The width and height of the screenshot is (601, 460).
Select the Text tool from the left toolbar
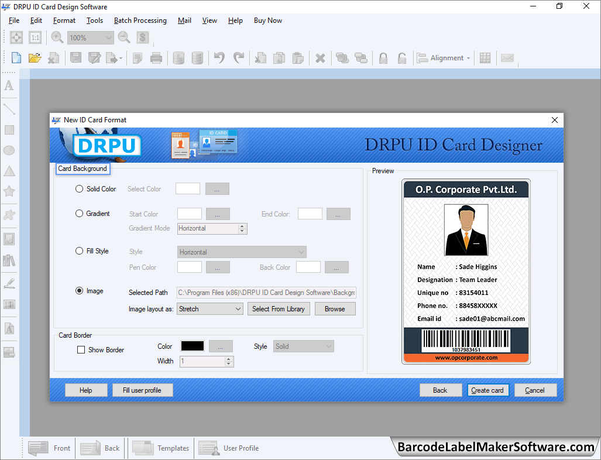(x=9, y=85)
